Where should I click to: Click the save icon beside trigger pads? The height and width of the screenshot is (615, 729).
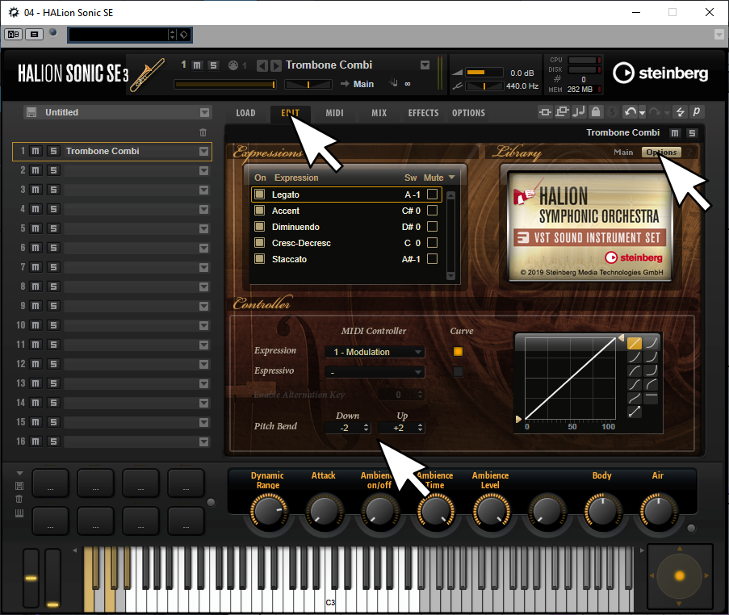[x=19, y=486]
